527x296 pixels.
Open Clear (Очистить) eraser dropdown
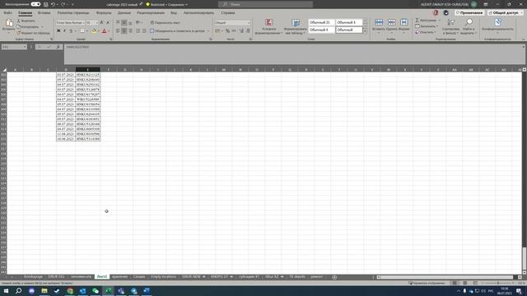coord(426,32)
